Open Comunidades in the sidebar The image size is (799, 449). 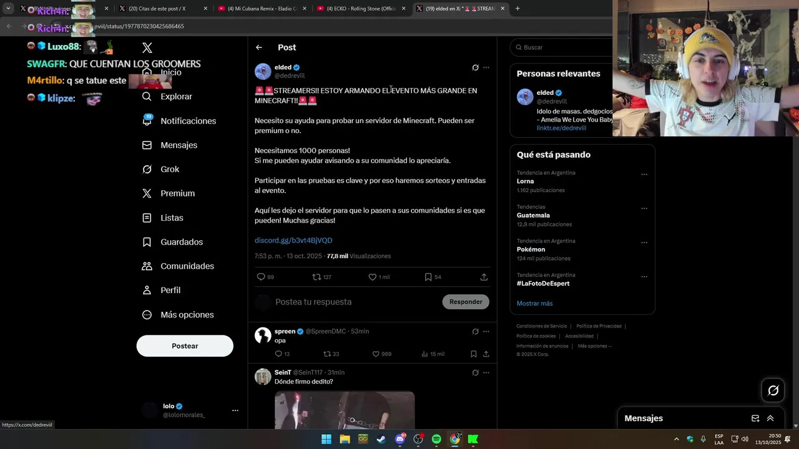(x=179, y=266)
